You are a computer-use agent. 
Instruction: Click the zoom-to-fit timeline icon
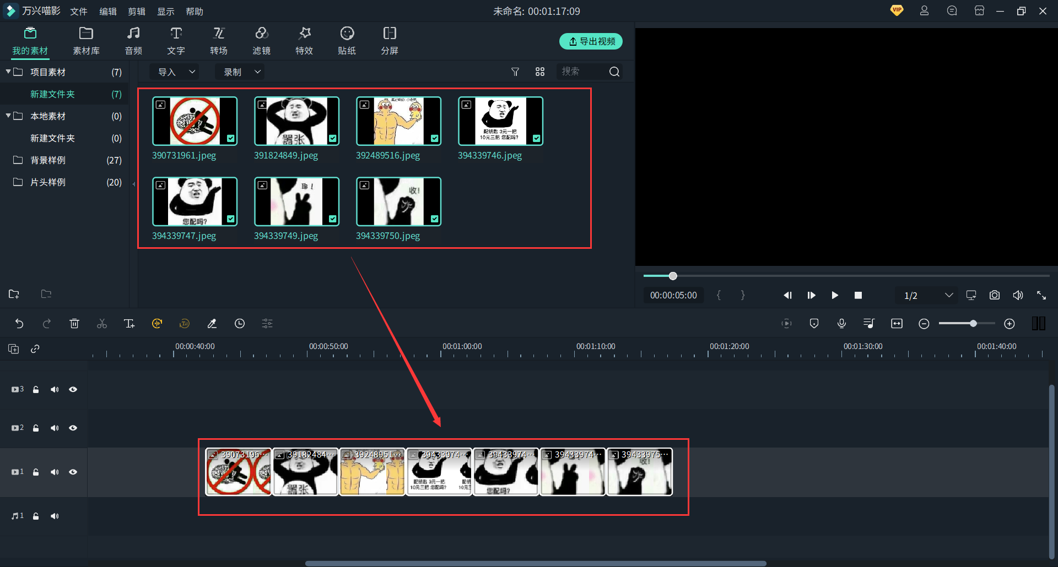[897, 324]
